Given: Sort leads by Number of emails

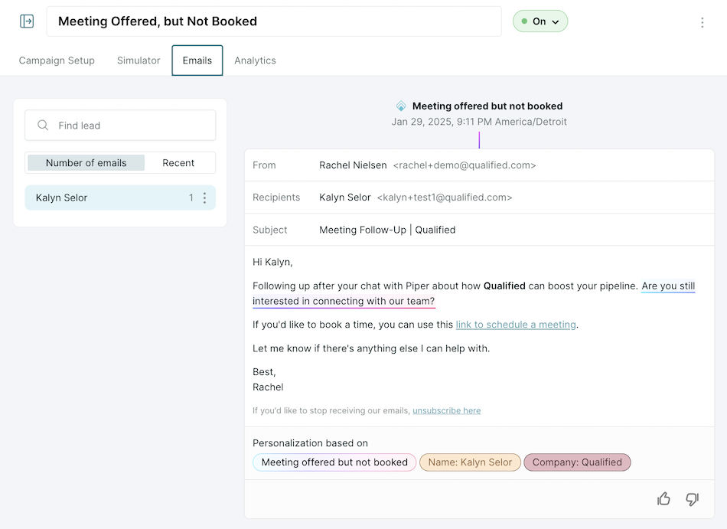Looking at the screenshot, I should [86, 163].
